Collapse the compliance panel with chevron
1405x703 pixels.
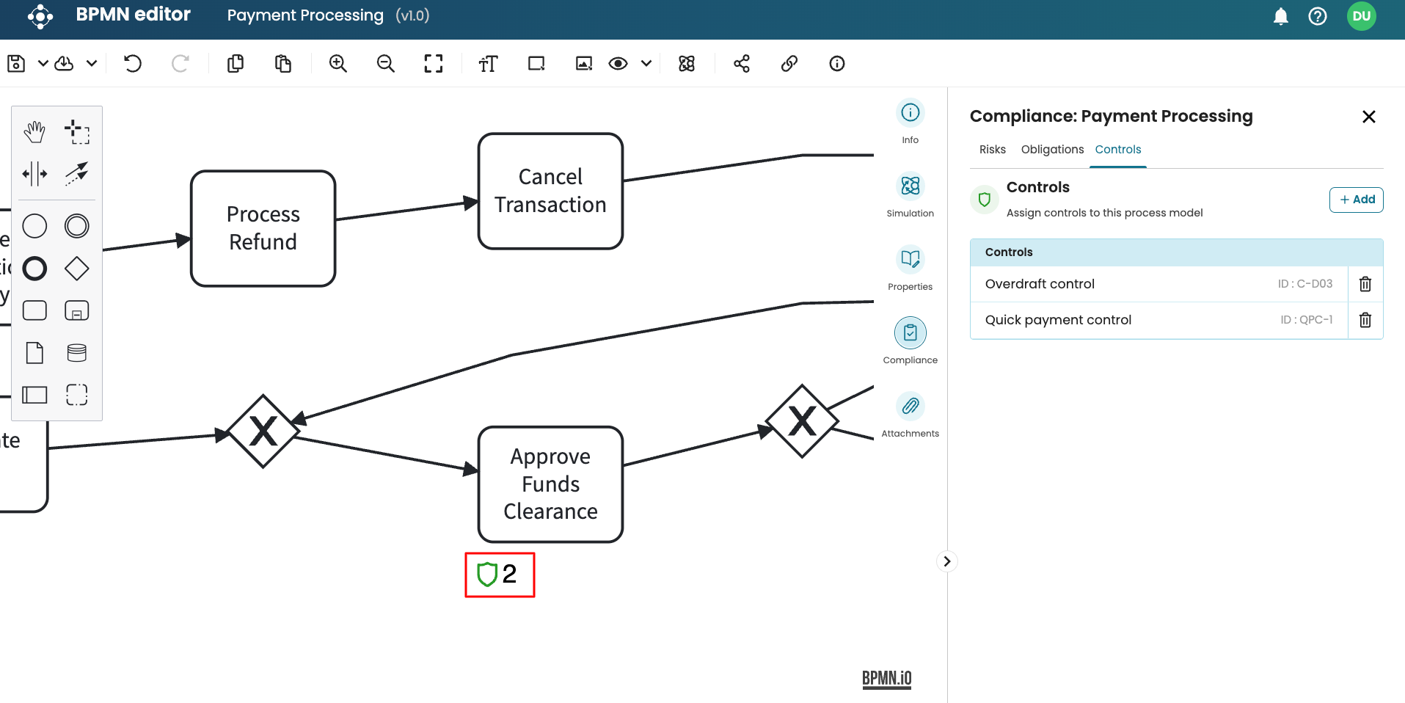947,561
